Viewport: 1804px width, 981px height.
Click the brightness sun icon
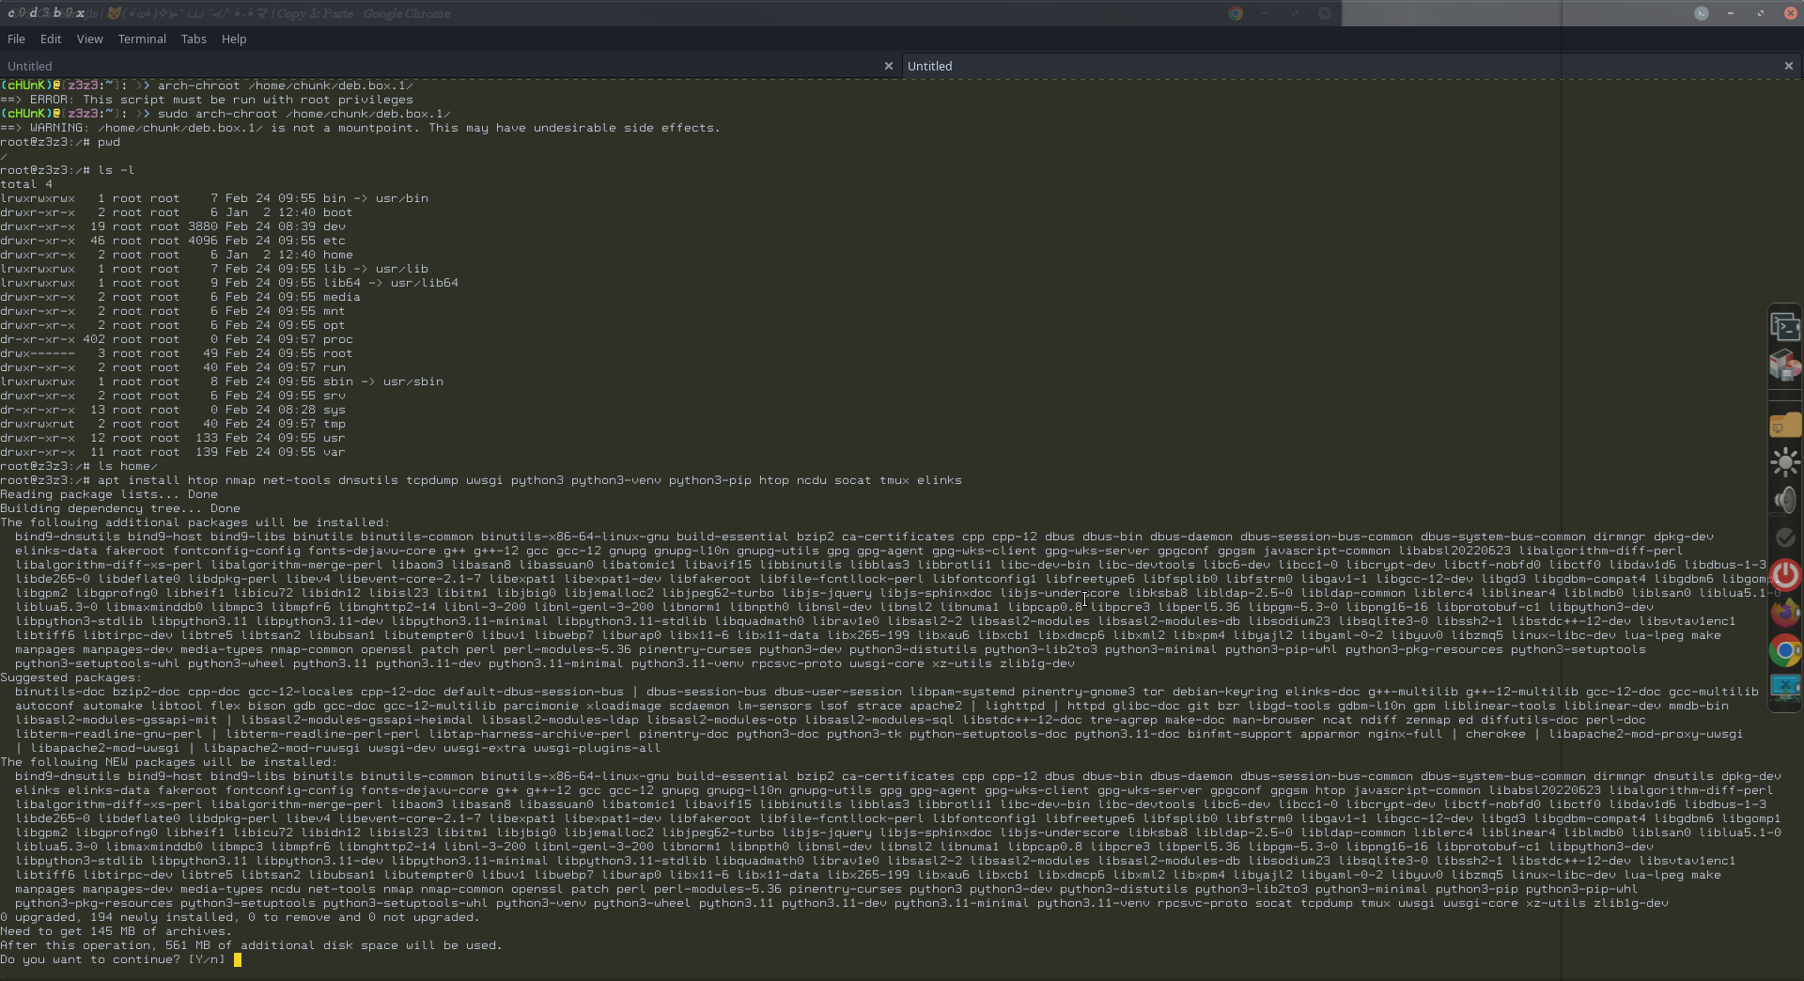click(x=1784, y=462)
